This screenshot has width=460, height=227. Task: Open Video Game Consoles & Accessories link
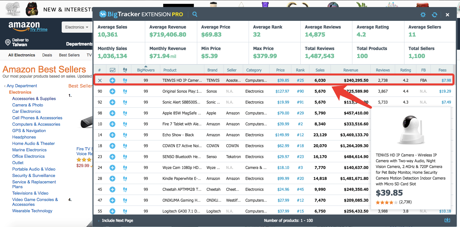[35, 202]
